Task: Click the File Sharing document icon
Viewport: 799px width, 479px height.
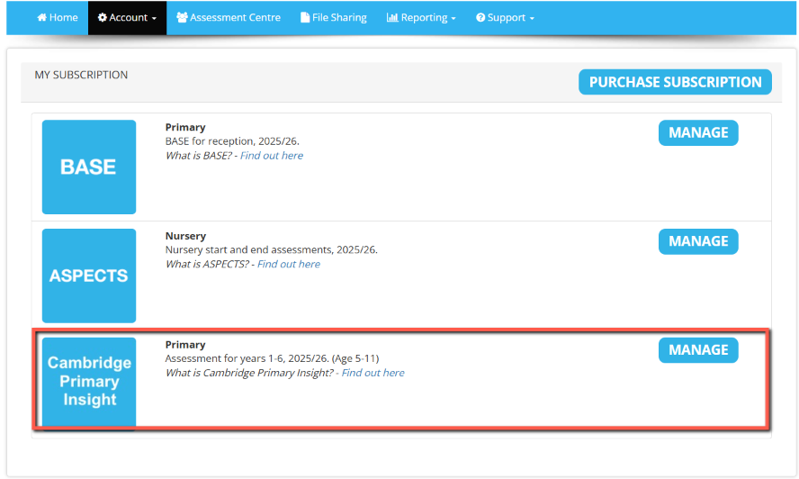Action: click(305, 18)
